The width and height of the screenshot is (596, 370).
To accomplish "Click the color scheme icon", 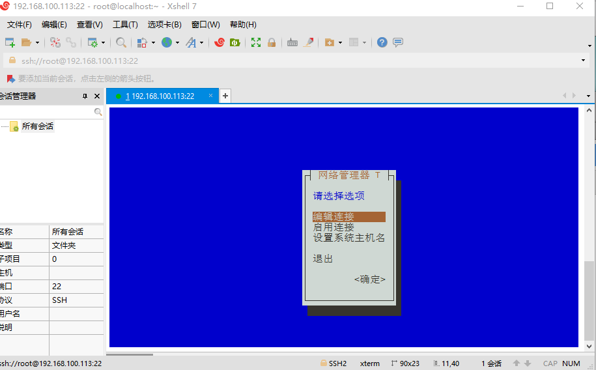I will pyautogui.click(x=142, y=42).
